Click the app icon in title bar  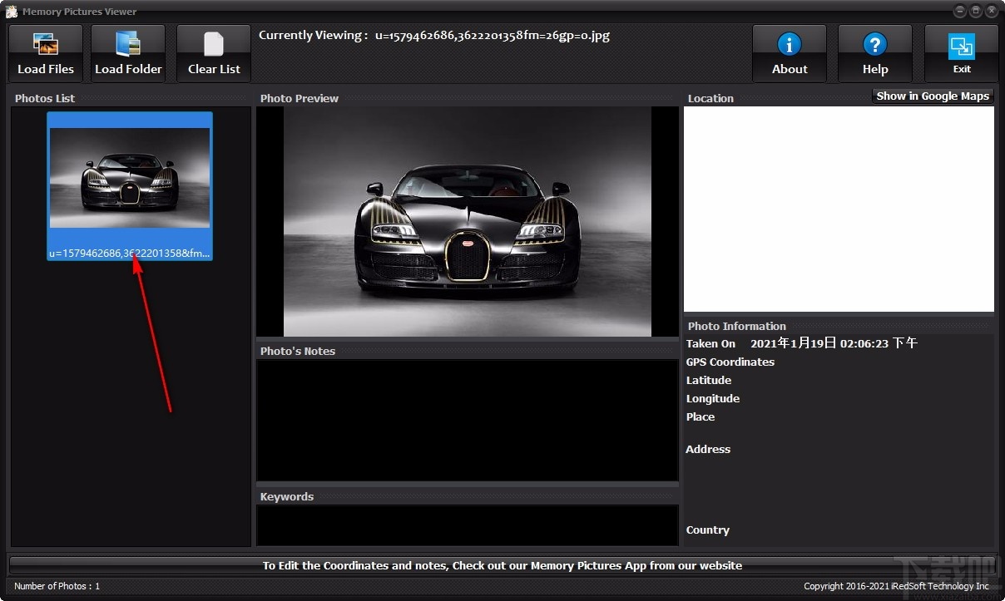12,12
